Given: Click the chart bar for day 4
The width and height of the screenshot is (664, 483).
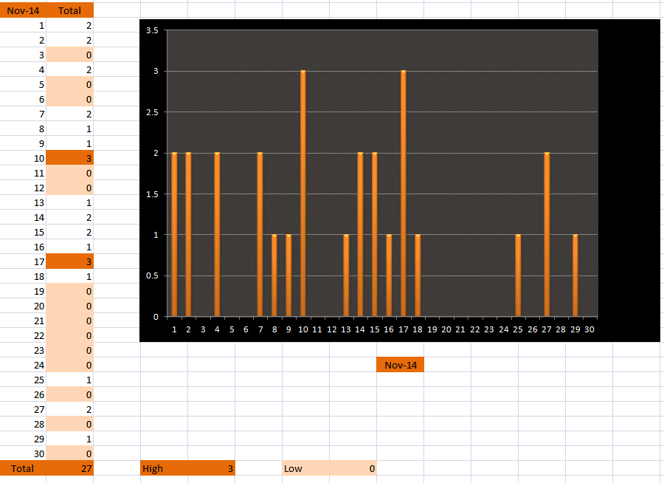Looking at the screenshot, I should 217,235.
